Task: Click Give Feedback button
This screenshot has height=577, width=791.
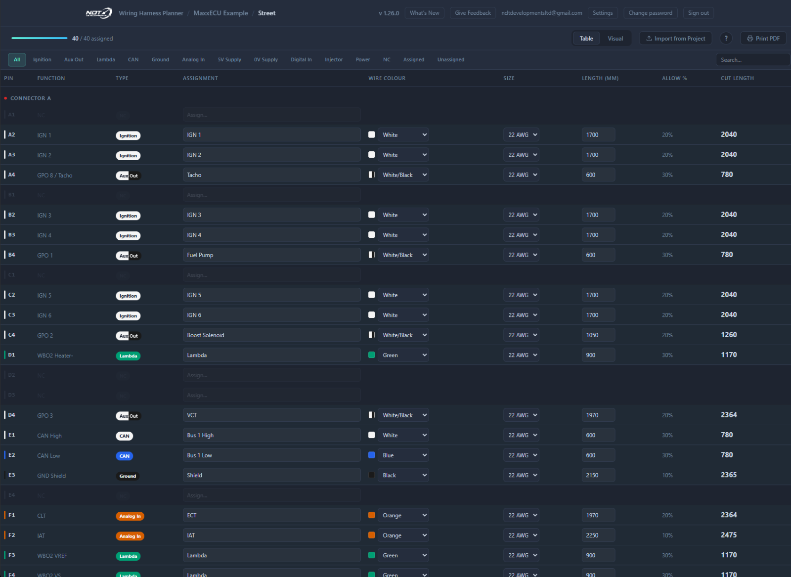Action: [473, 13]
